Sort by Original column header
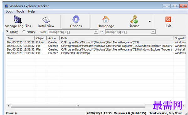The image size is (188, 115). [x=180, y=38]
